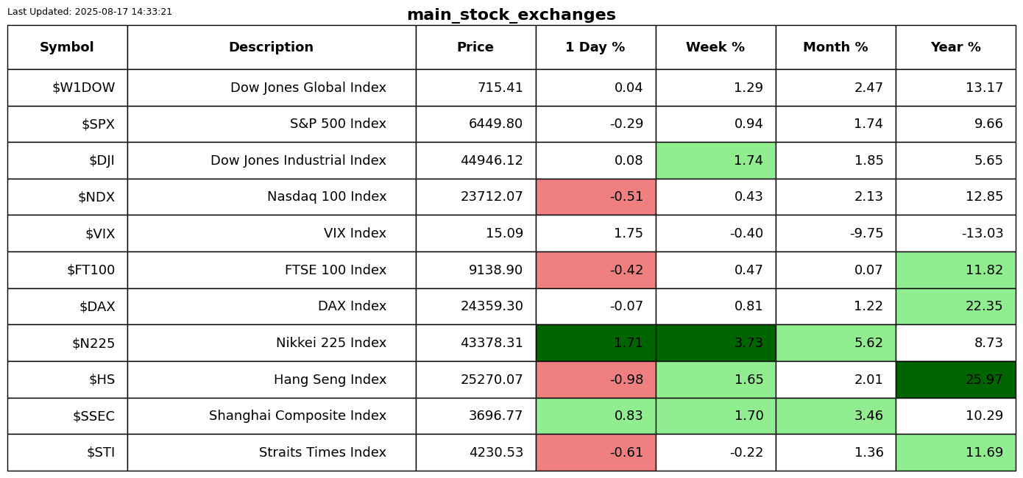
Task: Select the Price column header
Action: coord(475,48)
